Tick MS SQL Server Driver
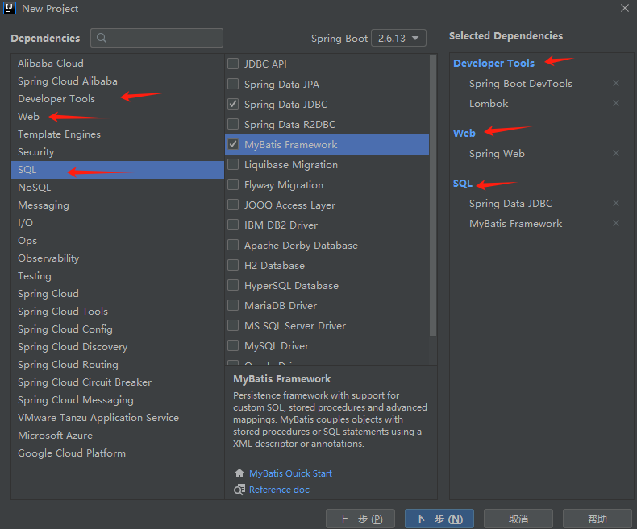637x529 pixels. tap(233, 326)
